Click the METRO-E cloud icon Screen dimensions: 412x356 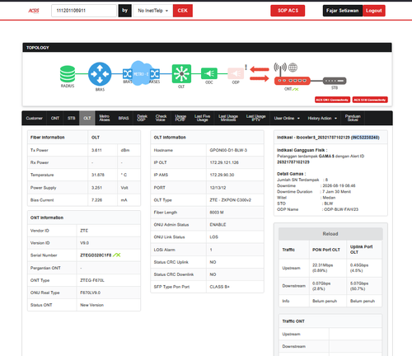141,73
